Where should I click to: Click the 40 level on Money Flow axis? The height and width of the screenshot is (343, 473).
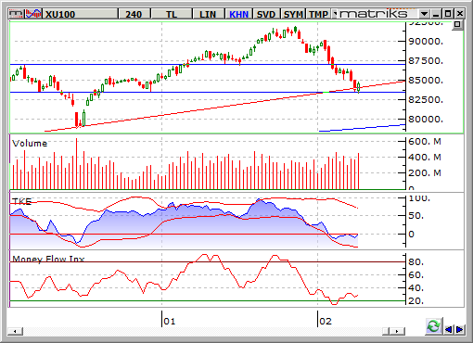(415, 288)
